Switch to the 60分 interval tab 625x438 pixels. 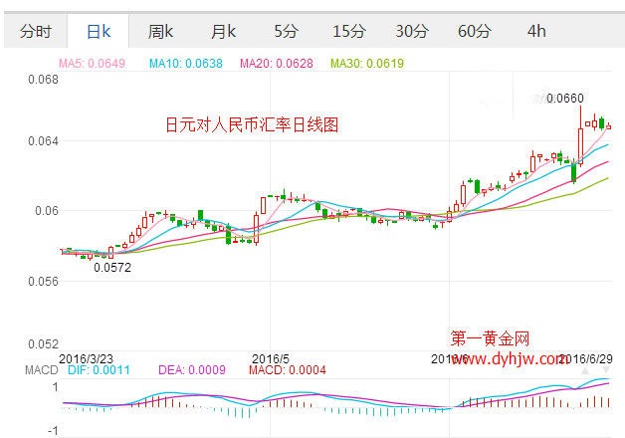tap(474, 31)
